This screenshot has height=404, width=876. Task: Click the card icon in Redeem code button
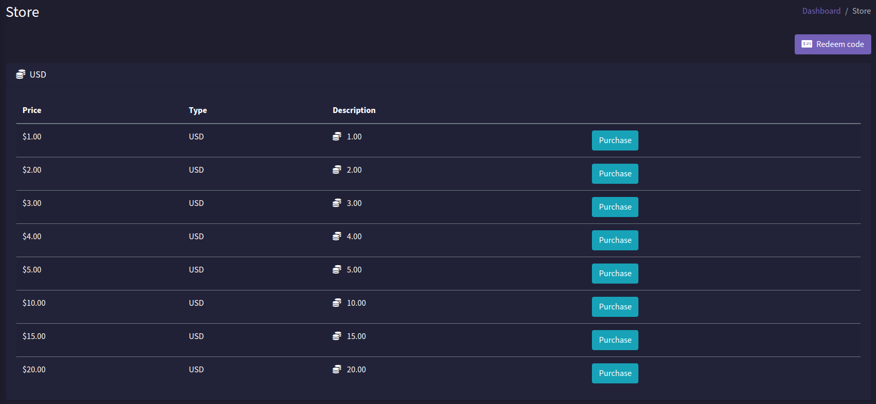pos(806,44)
